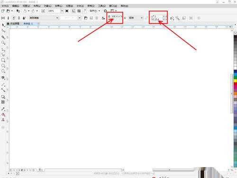Click the Open folder toolbar icon
This screenshot has width=237, height=178.
8,11
